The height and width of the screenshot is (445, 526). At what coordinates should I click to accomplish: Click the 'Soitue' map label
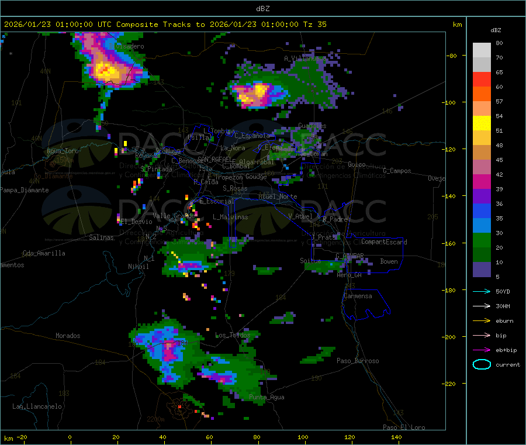(x=310, y=260)
